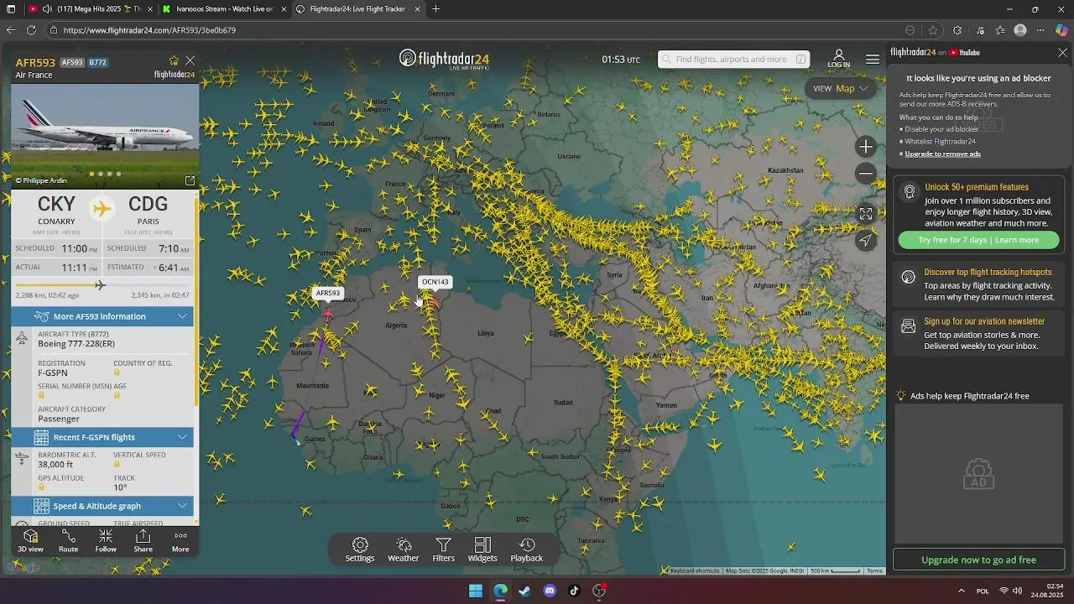
Task: Expand Recent F-GSPN flights section
Action: click(102, 437)
